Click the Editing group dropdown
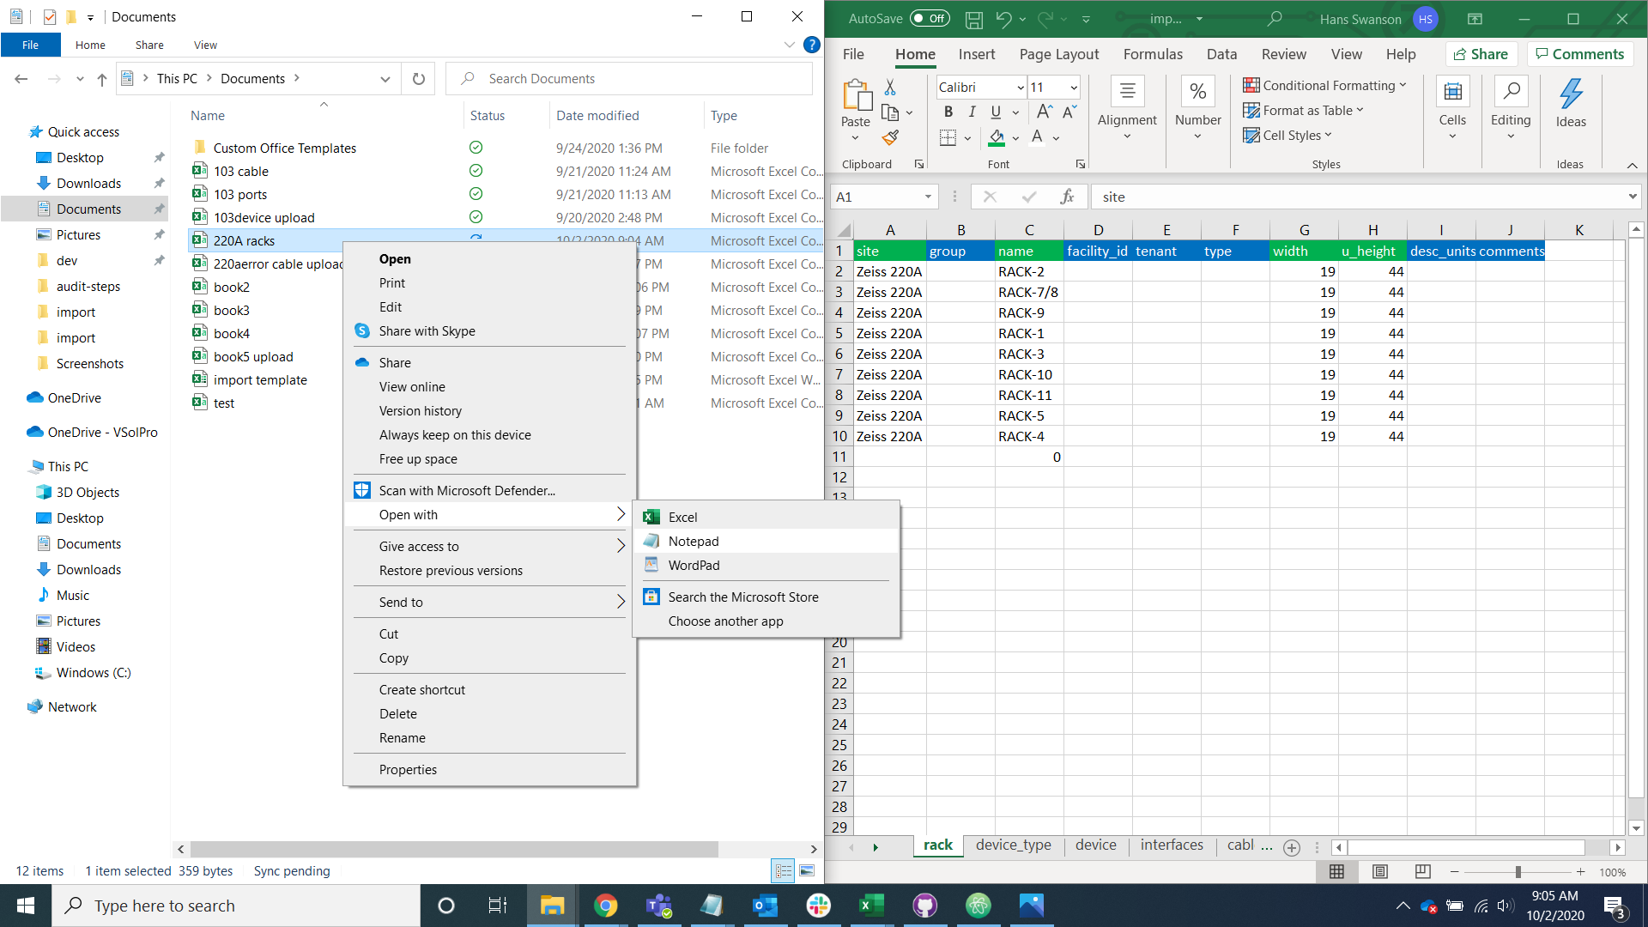 point(1511,136)
